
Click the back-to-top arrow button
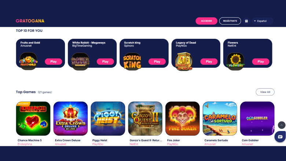[x=282, y=125]
